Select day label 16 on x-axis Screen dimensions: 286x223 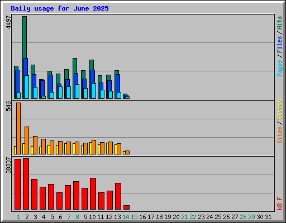[142, 217]
